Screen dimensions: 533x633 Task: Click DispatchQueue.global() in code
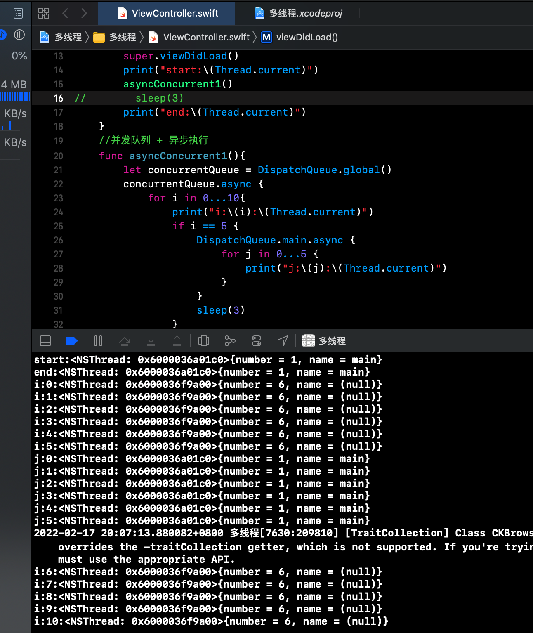click(325, 170)
